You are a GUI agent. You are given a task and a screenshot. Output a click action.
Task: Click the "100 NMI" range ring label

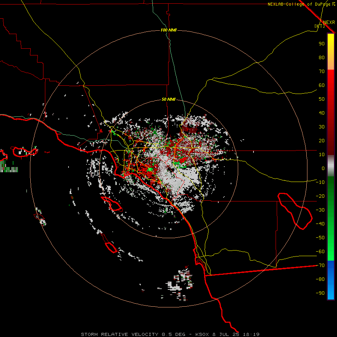coord(168,30)
